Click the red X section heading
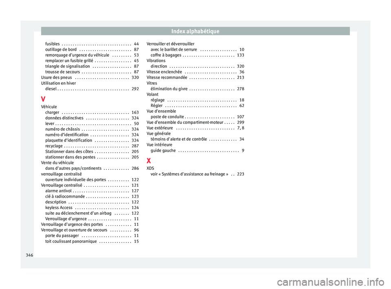The height and width of the screenshot is (289, 391). [x=149, y=160]
